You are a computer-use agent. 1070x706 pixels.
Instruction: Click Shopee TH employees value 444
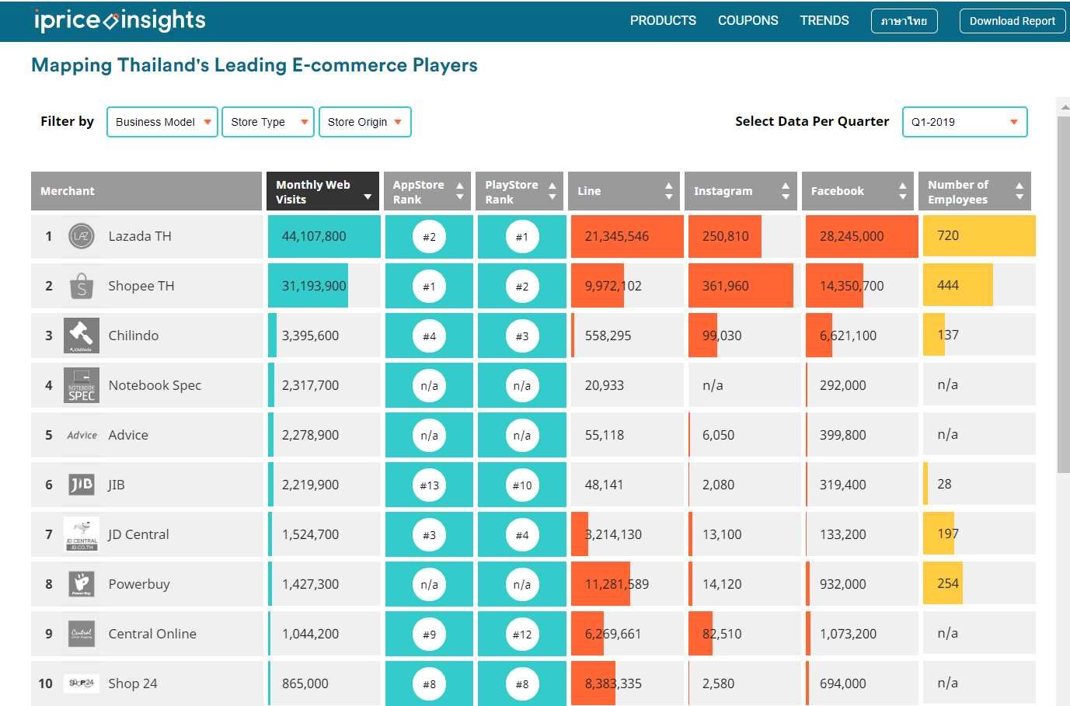[948, 285]
